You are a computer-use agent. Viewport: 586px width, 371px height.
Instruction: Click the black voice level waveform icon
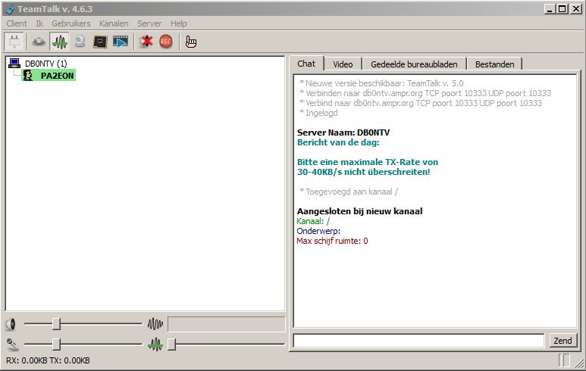coord(155,324)
